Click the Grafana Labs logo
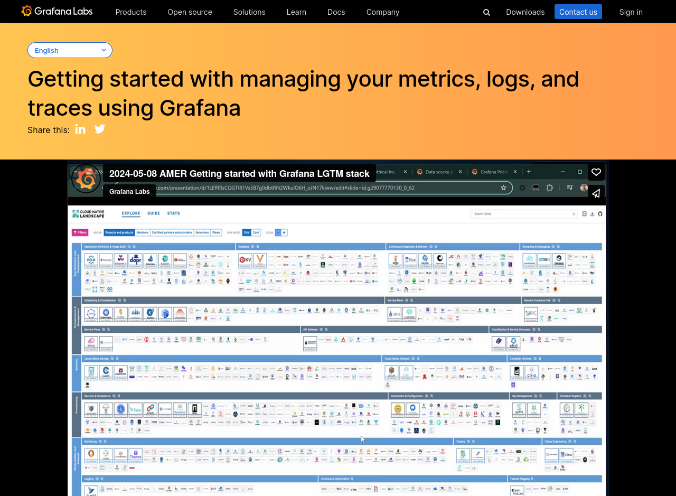This screenshot has height=496, width=676. (57, 11)
